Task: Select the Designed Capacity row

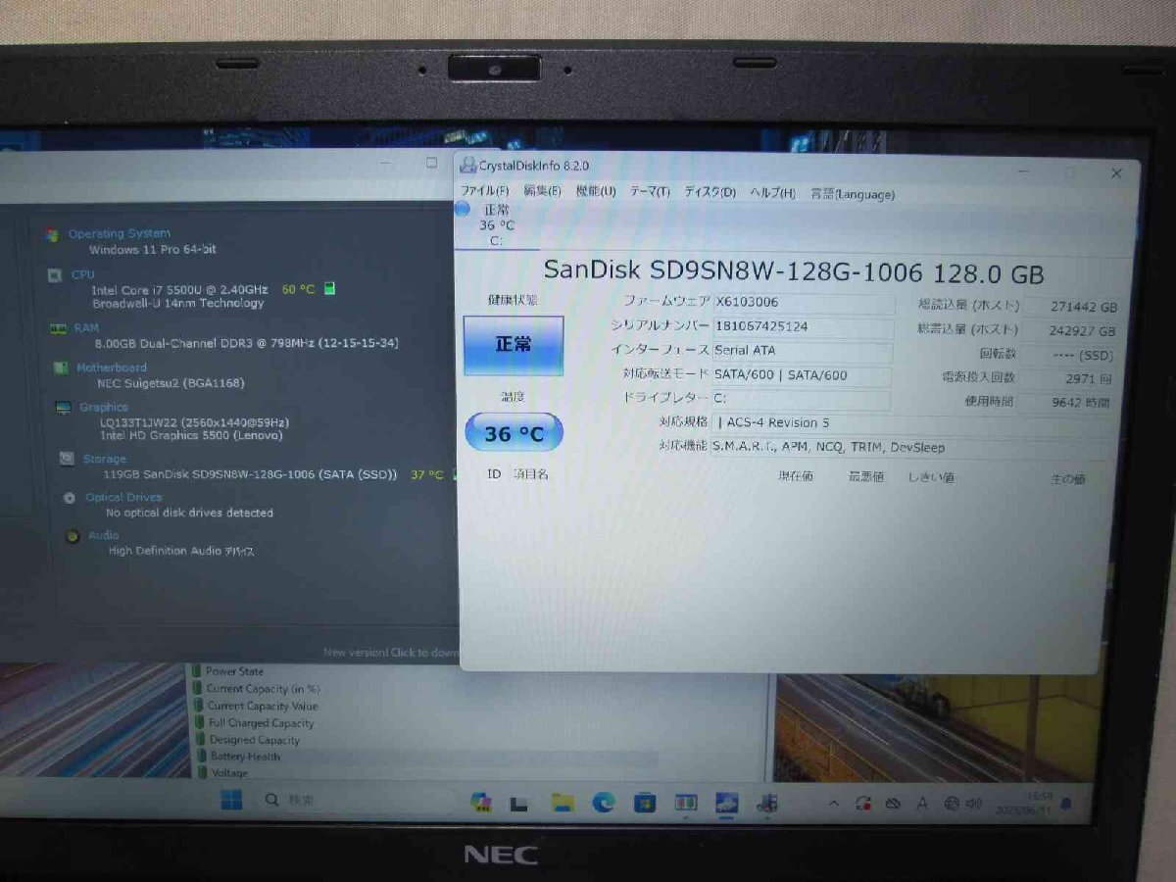Action: point(254,740)
